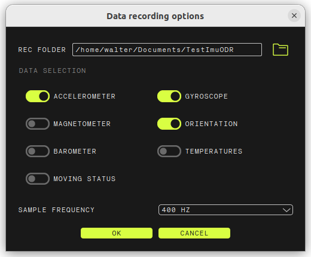The height and width of the screenshot is (257, 311).
Task: Activate the Moving Status toggle switch
Action: 38,179
